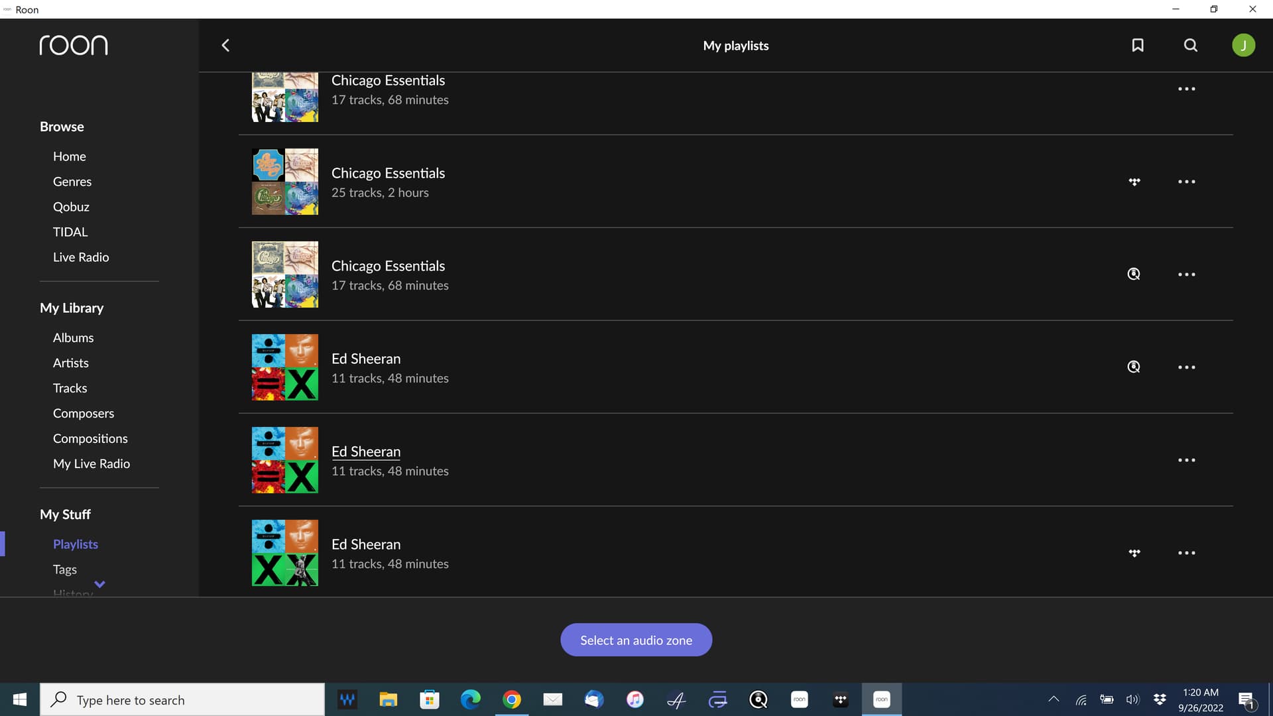1273x716 pixels.
Task: Click Qobuz icon on Chicago Essentials 17-track row
Action: click(1134, 274)
